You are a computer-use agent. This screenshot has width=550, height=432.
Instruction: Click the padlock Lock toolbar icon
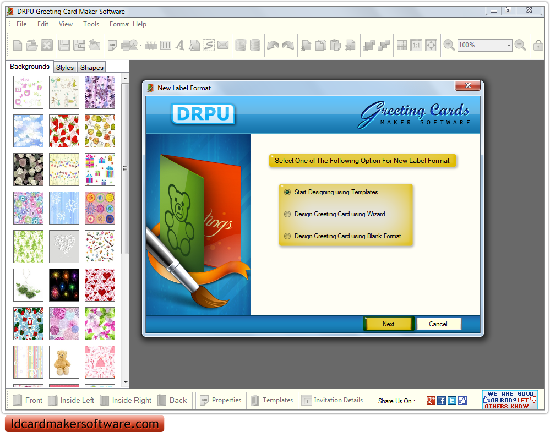(538, 45)
